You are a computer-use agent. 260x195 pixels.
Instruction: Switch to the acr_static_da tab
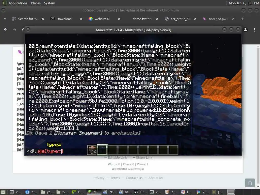coord(181,19)
